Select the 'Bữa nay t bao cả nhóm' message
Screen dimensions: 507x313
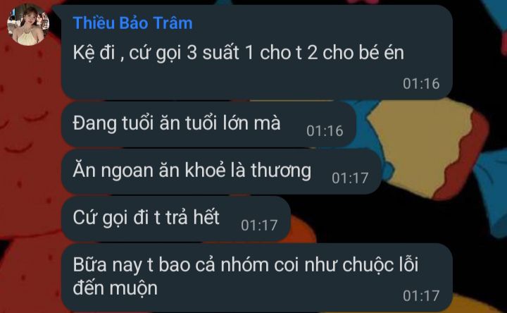click(x=257, y=277)
